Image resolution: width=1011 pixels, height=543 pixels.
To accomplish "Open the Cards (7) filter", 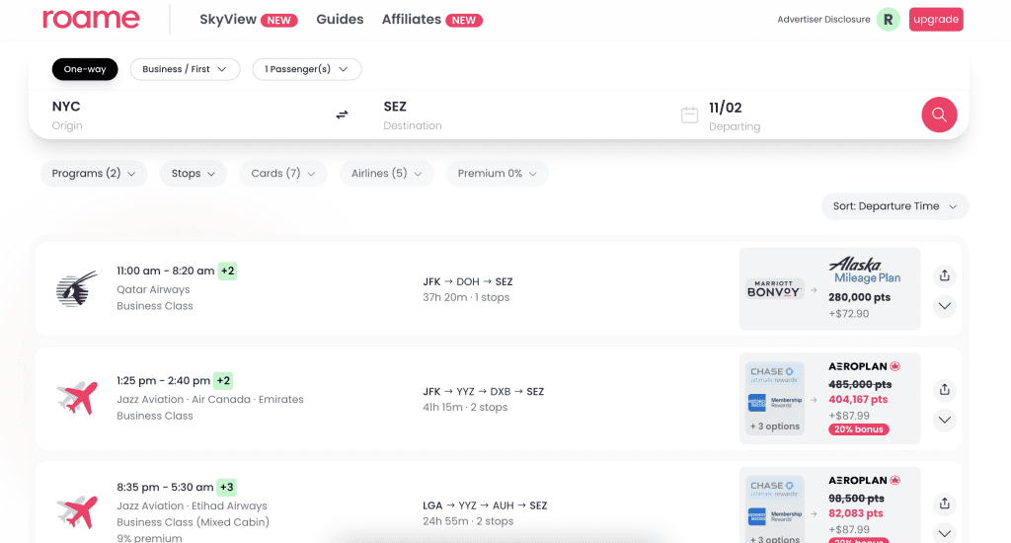I will pos(283,174).
